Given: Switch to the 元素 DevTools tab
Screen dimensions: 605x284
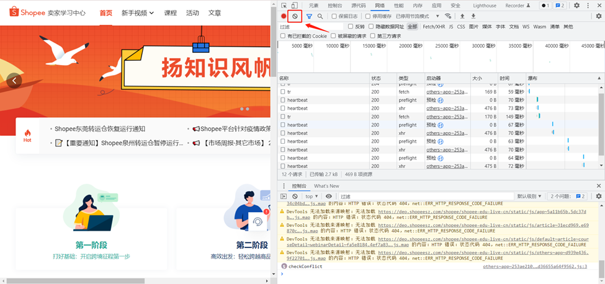Looking at the screenshot, I should pos(314,6).
